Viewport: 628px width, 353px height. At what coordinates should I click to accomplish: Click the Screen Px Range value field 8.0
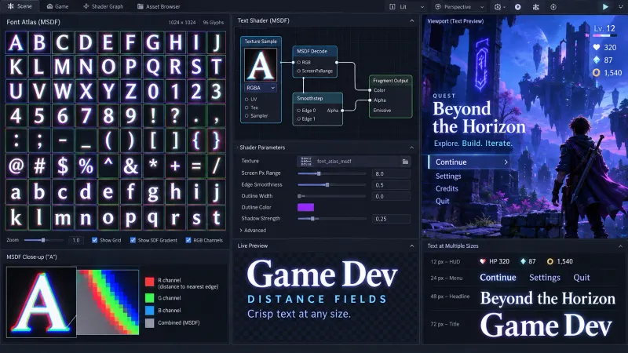coord(391,173)
